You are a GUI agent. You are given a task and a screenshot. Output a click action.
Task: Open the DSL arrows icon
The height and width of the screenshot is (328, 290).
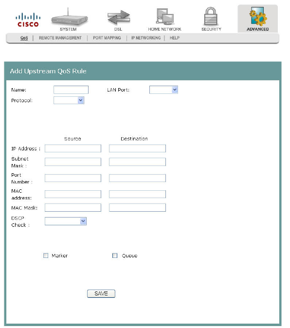coord(119,17)
